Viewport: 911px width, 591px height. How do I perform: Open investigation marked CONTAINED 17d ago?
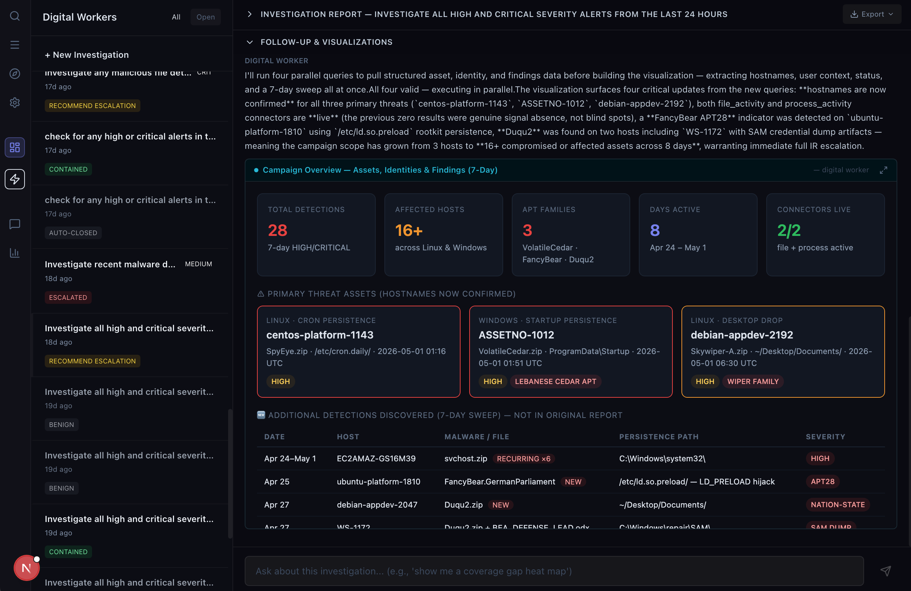[x=130, y=153]
